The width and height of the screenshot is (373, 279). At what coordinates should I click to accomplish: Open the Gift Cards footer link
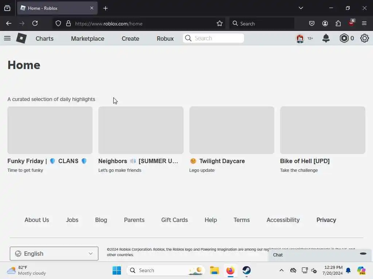click(174, 220)
